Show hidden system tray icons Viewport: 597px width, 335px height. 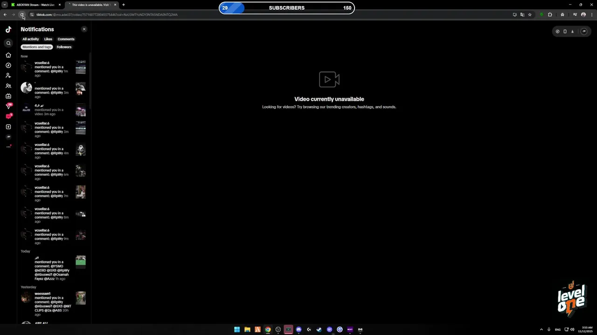(x=541, y=329)
